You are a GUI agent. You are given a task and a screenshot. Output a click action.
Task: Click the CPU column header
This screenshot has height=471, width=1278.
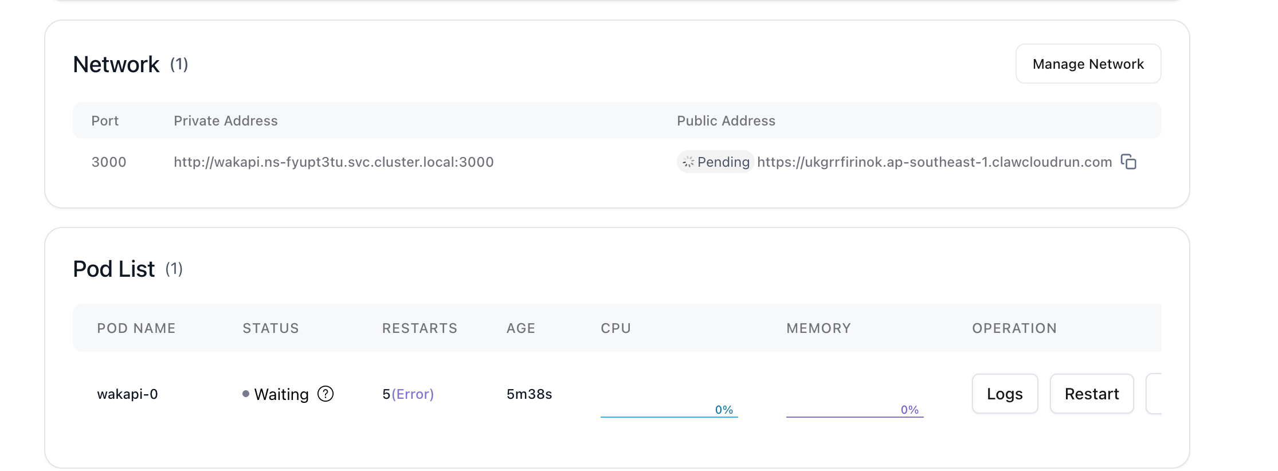[616, 328]
